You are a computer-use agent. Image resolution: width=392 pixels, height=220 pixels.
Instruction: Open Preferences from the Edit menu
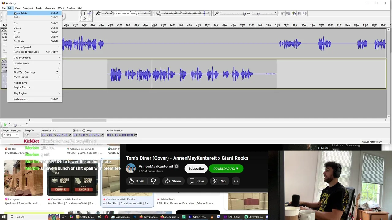coord(35,99)
